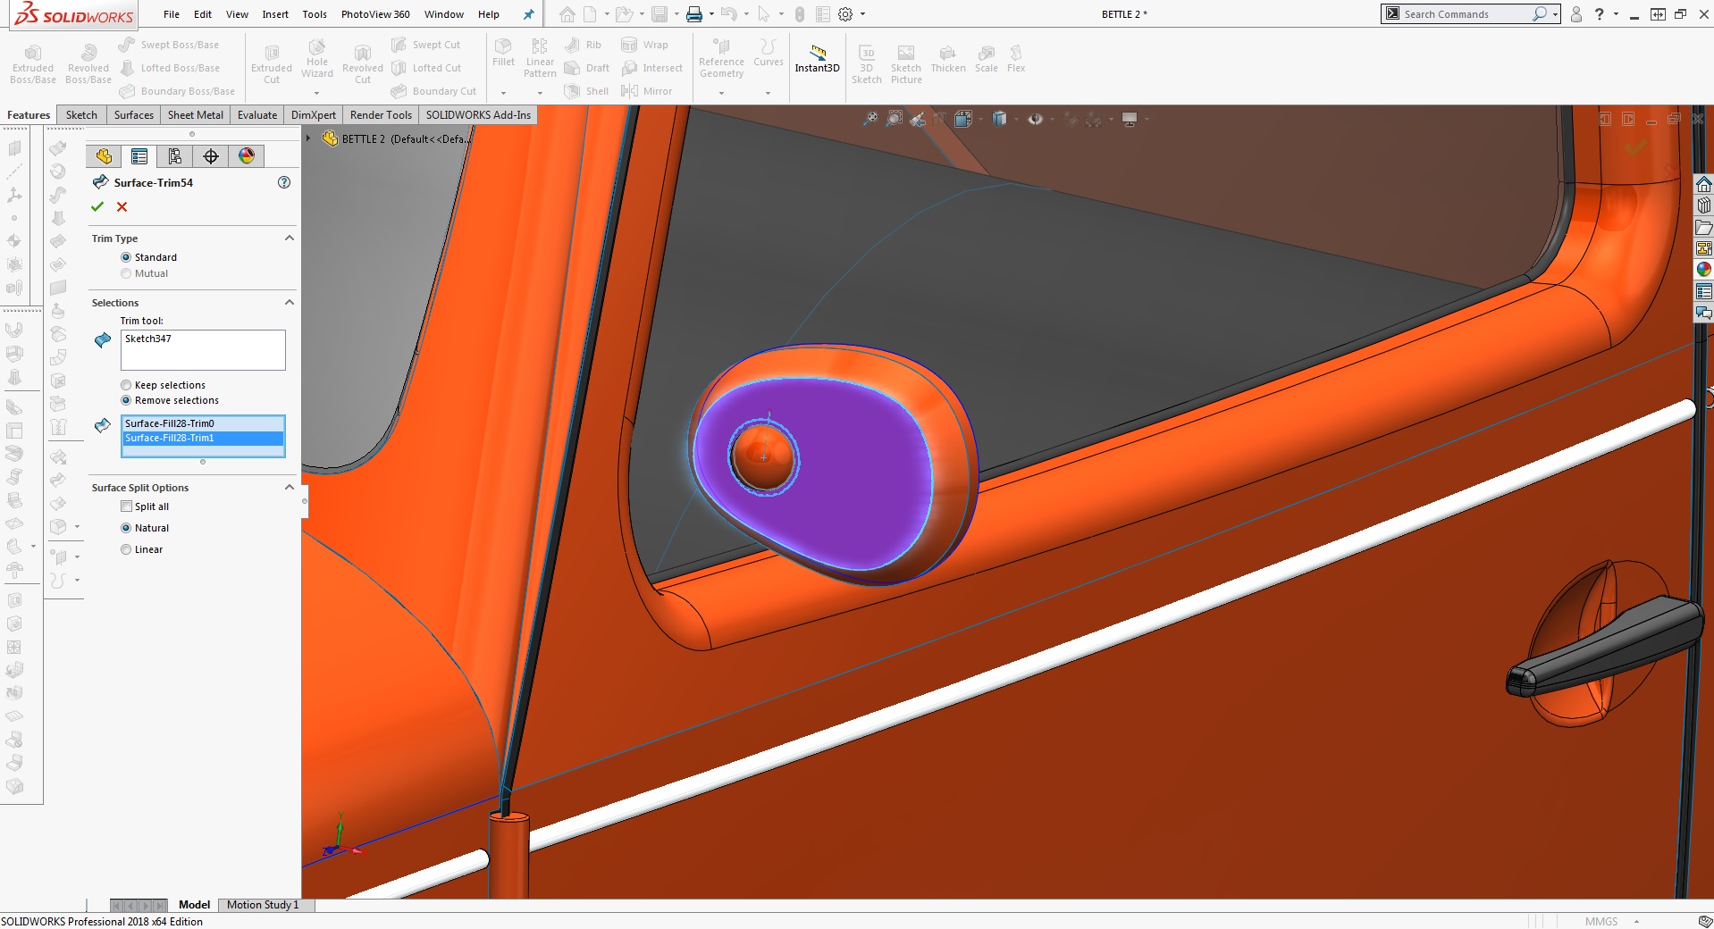Viewport: 1714px width, 929px height.
Task: Click Zoom to Fit in view toolbar
Action: (870, 119)
